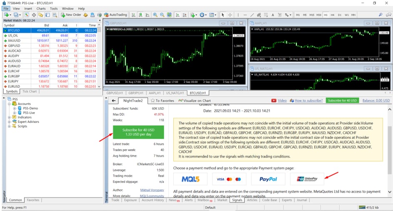The width and height of the screenshot is (393, 211).
Task: Click the back arrow beside the NightTrade2 tab
Action: [x=114, y=100]
